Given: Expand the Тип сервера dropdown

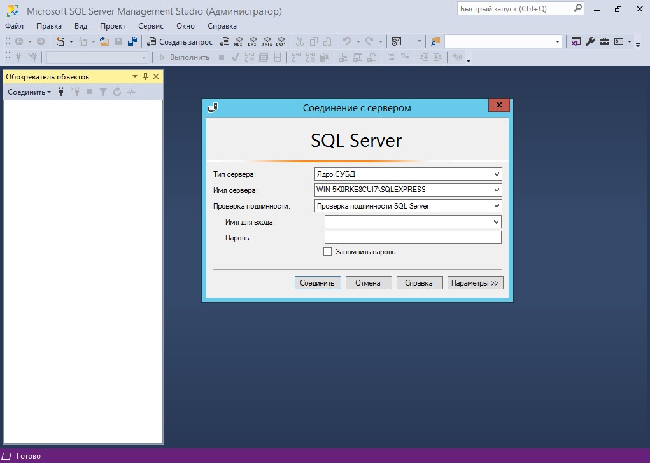Looking at the screenshot, I should (x=497, y=174).
